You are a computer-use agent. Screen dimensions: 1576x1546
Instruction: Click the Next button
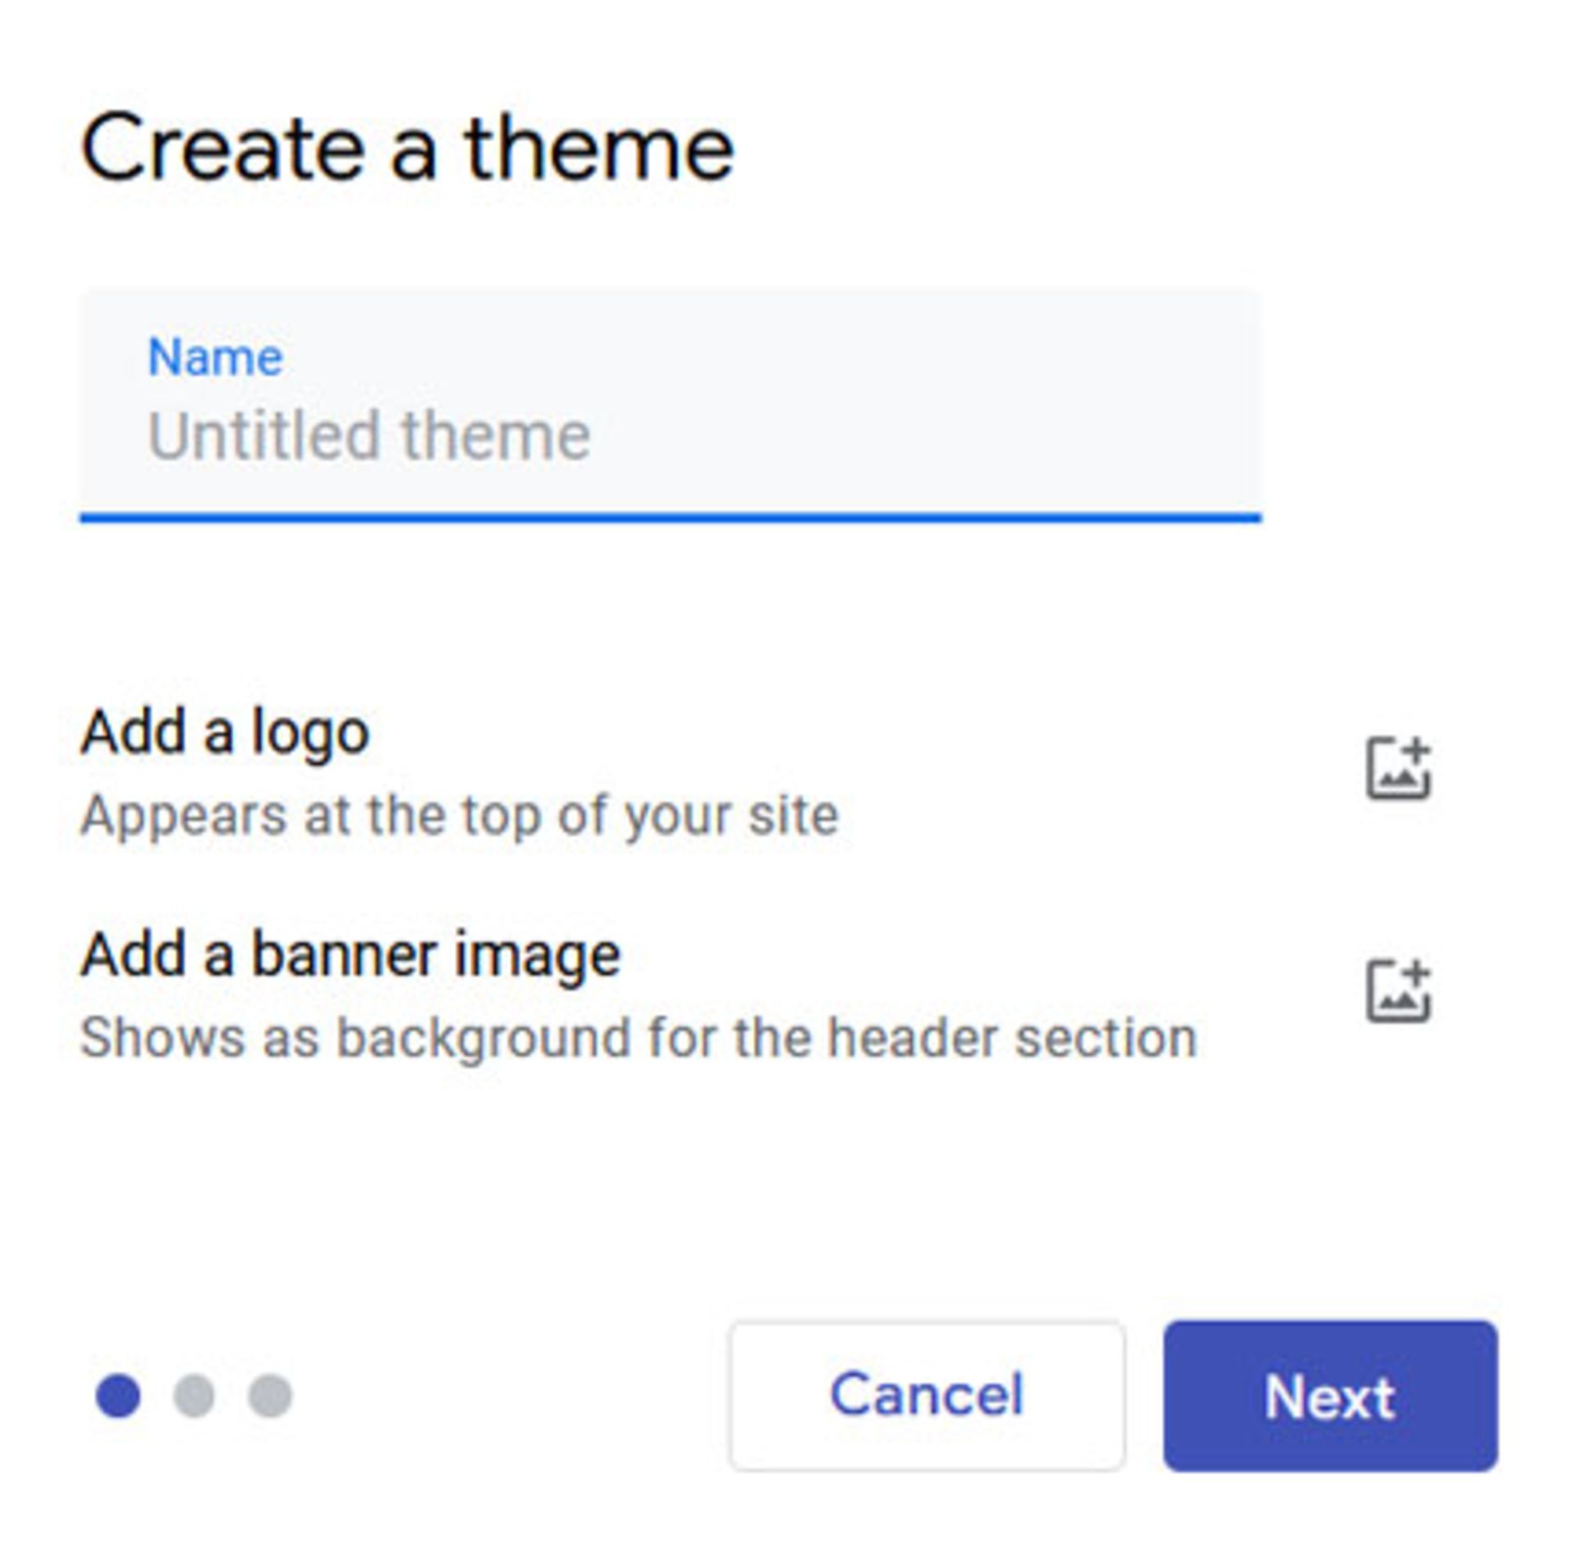(1330, 1395)
